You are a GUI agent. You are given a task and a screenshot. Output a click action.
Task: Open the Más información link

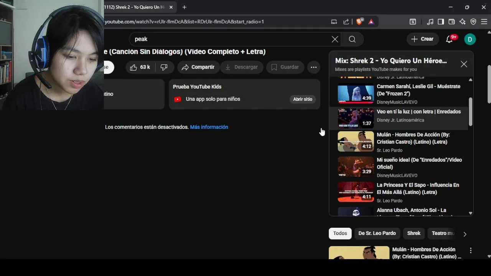pyautogui.click(x=209, y=127)
